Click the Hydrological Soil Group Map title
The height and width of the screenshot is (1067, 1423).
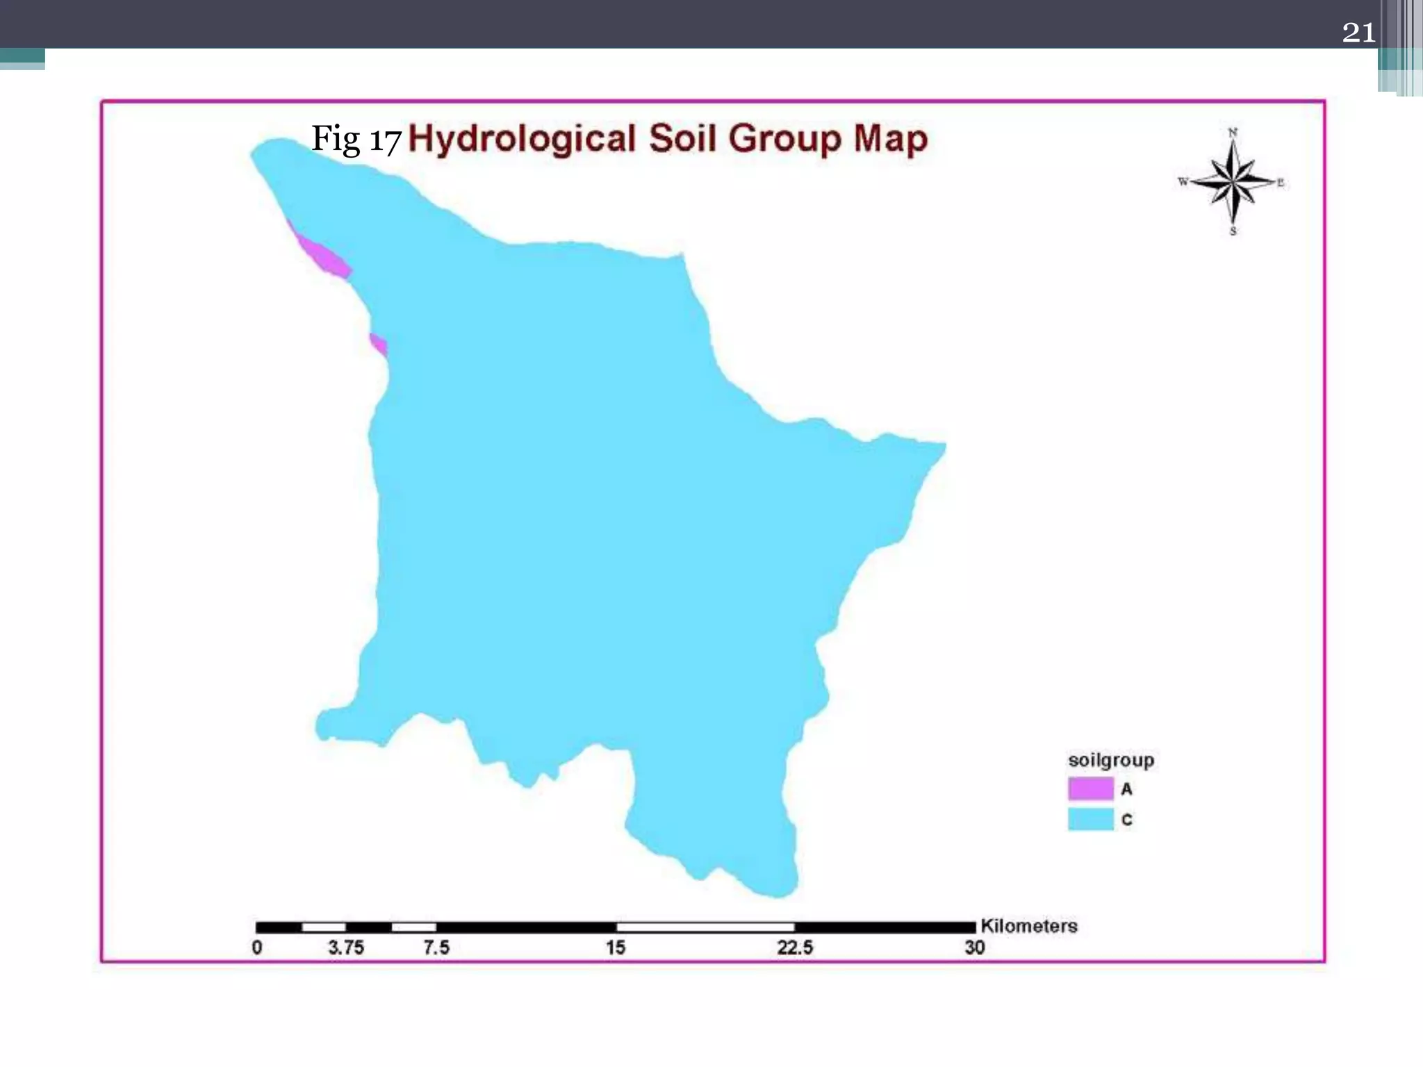[667, 139]
